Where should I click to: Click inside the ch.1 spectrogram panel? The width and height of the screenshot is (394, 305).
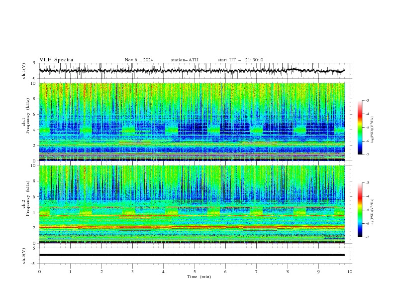(192, 122)
